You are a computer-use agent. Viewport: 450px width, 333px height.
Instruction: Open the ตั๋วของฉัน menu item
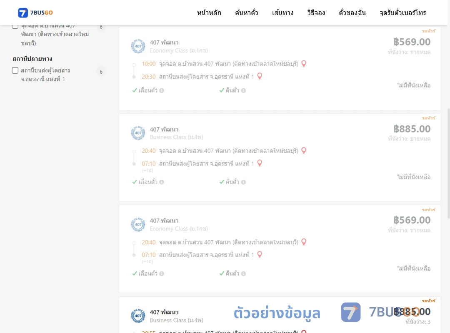pos(352,12)
